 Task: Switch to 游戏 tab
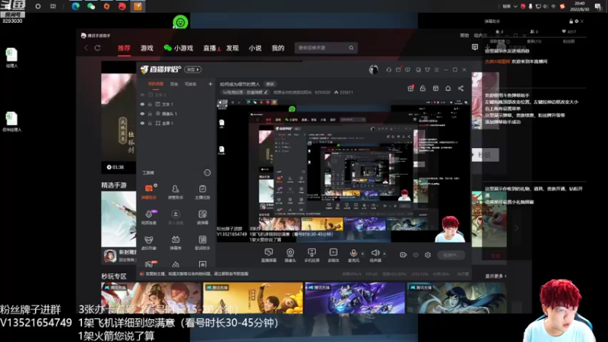point(147,48)
